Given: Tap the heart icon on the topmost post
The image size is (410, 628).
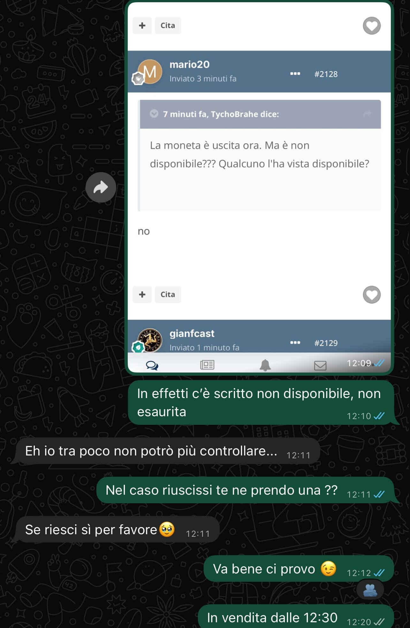Looking at the screenshot, I should pos(372,26).
